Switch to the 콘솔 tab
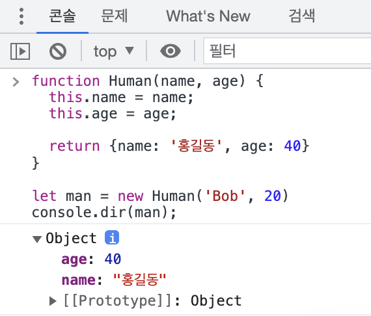The image size is (371, 316). 62,16
